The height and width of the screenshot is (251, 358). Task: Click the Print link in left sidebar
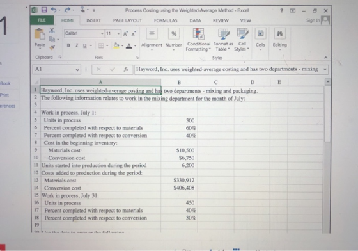coord(4,95)
